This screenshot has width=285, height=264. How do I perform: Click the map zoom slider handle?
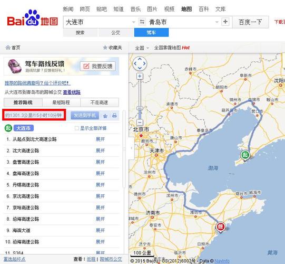tap(140, 108)
